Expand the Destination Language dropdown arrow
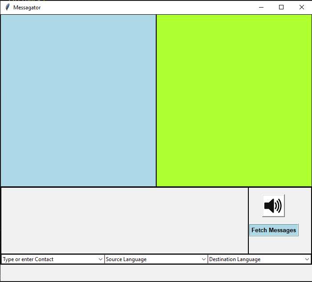Image resolution: width=312 pixels, height=282 pixels. (307, 259)
